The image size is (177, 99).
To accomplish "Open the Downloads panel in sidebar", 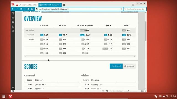I will pos(13,26).
